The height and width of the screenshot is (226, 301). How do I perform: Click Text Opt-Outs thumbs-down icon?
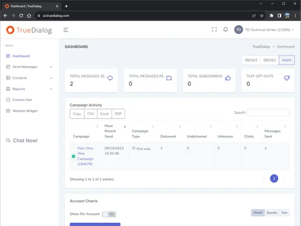pos(287,78)
